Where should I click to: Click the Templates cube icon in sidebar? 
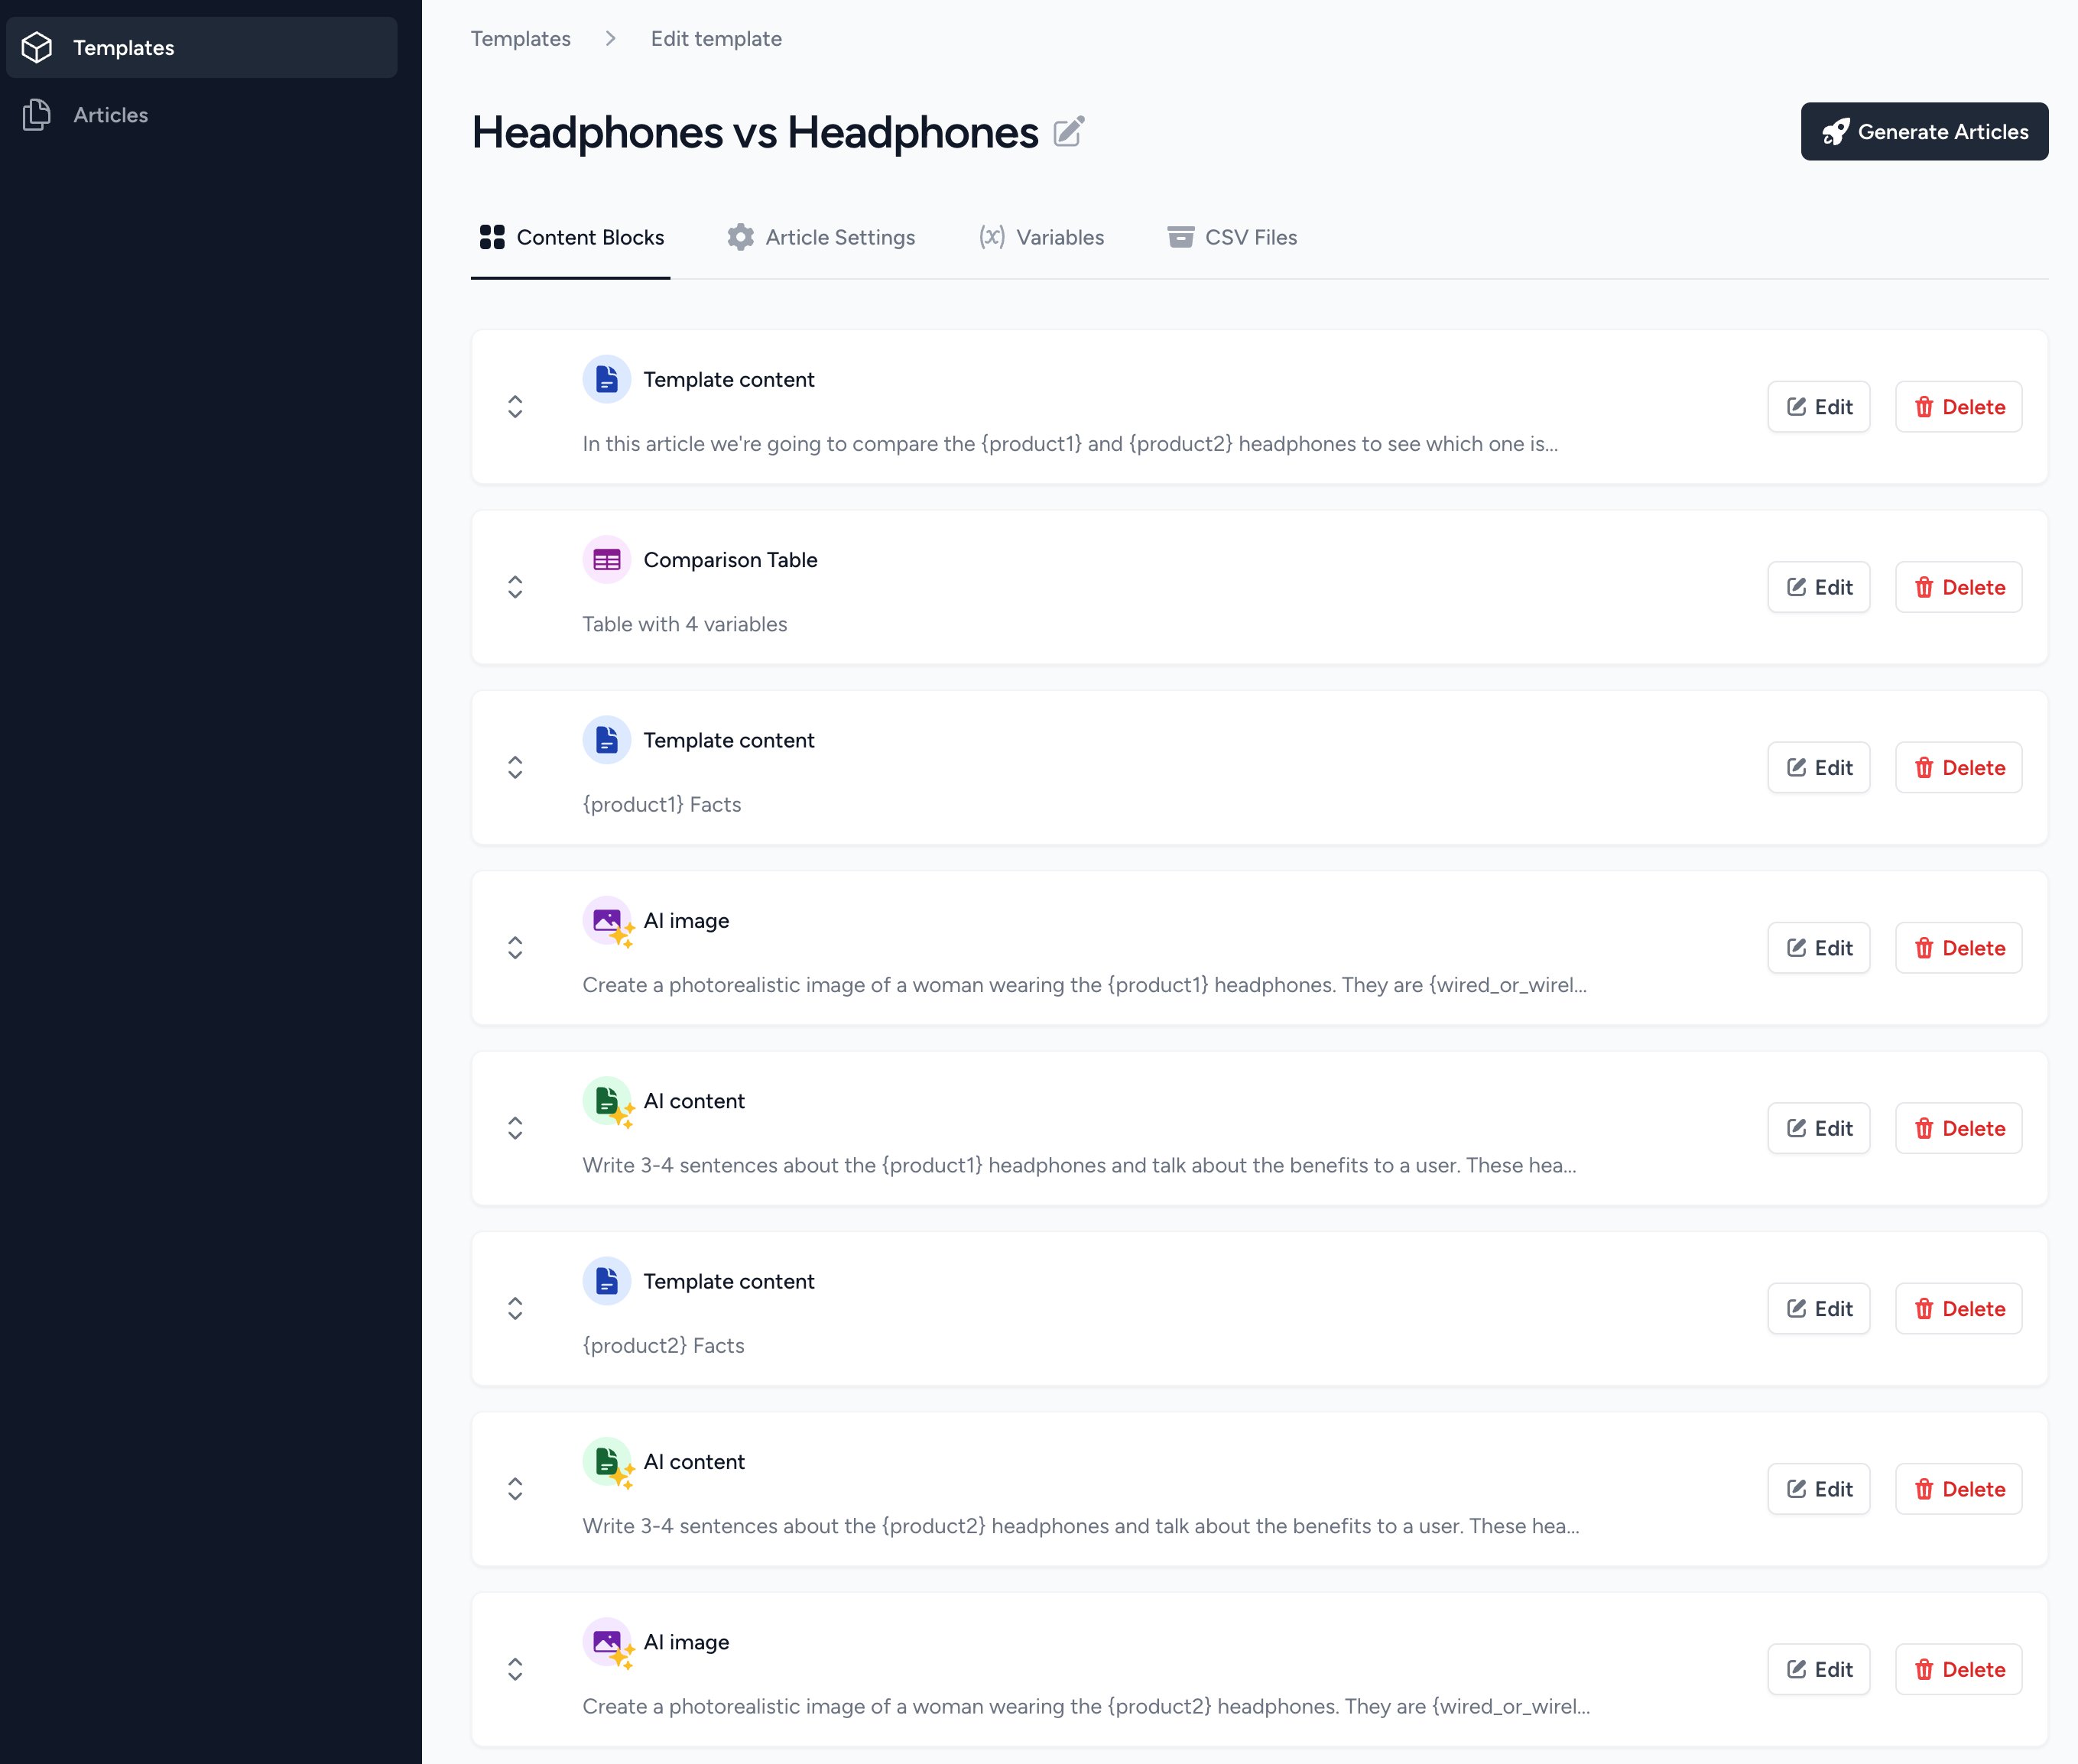[37, 47]
